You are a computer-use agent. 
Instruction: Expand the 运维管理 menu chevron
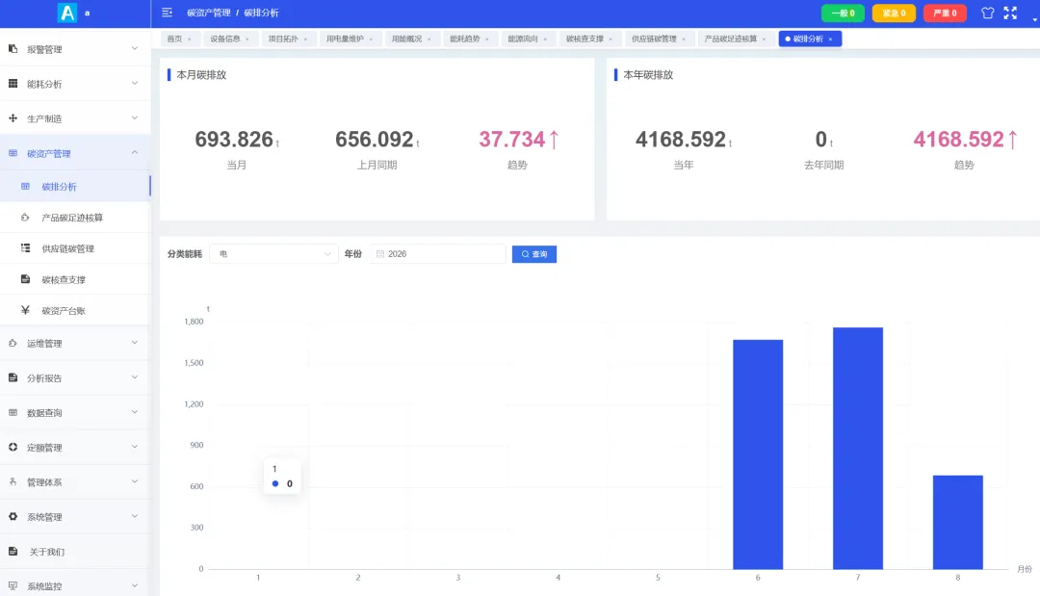(135, 343)
